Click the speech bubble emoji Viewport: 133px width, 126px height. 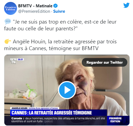(x=8, y=22)
